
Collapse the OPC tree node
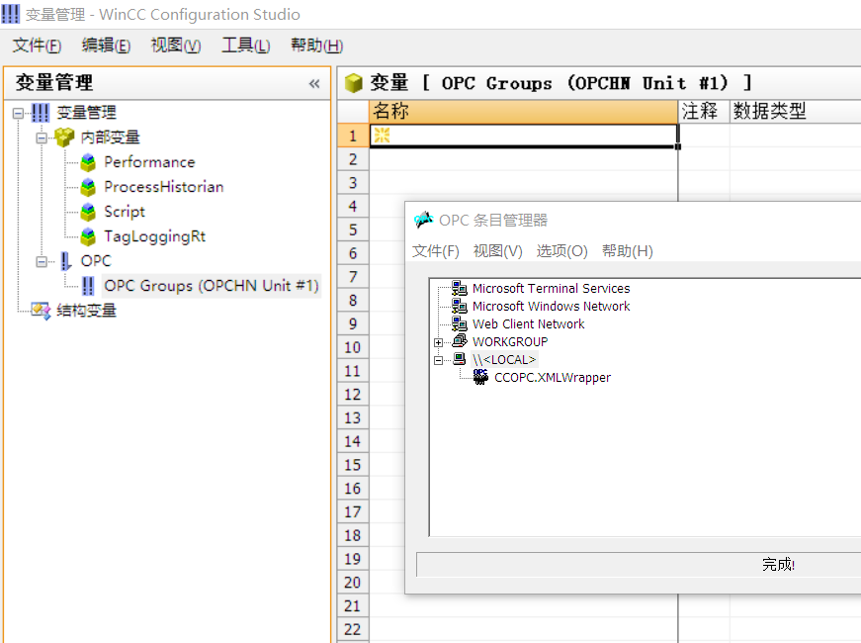coord(42,261)
